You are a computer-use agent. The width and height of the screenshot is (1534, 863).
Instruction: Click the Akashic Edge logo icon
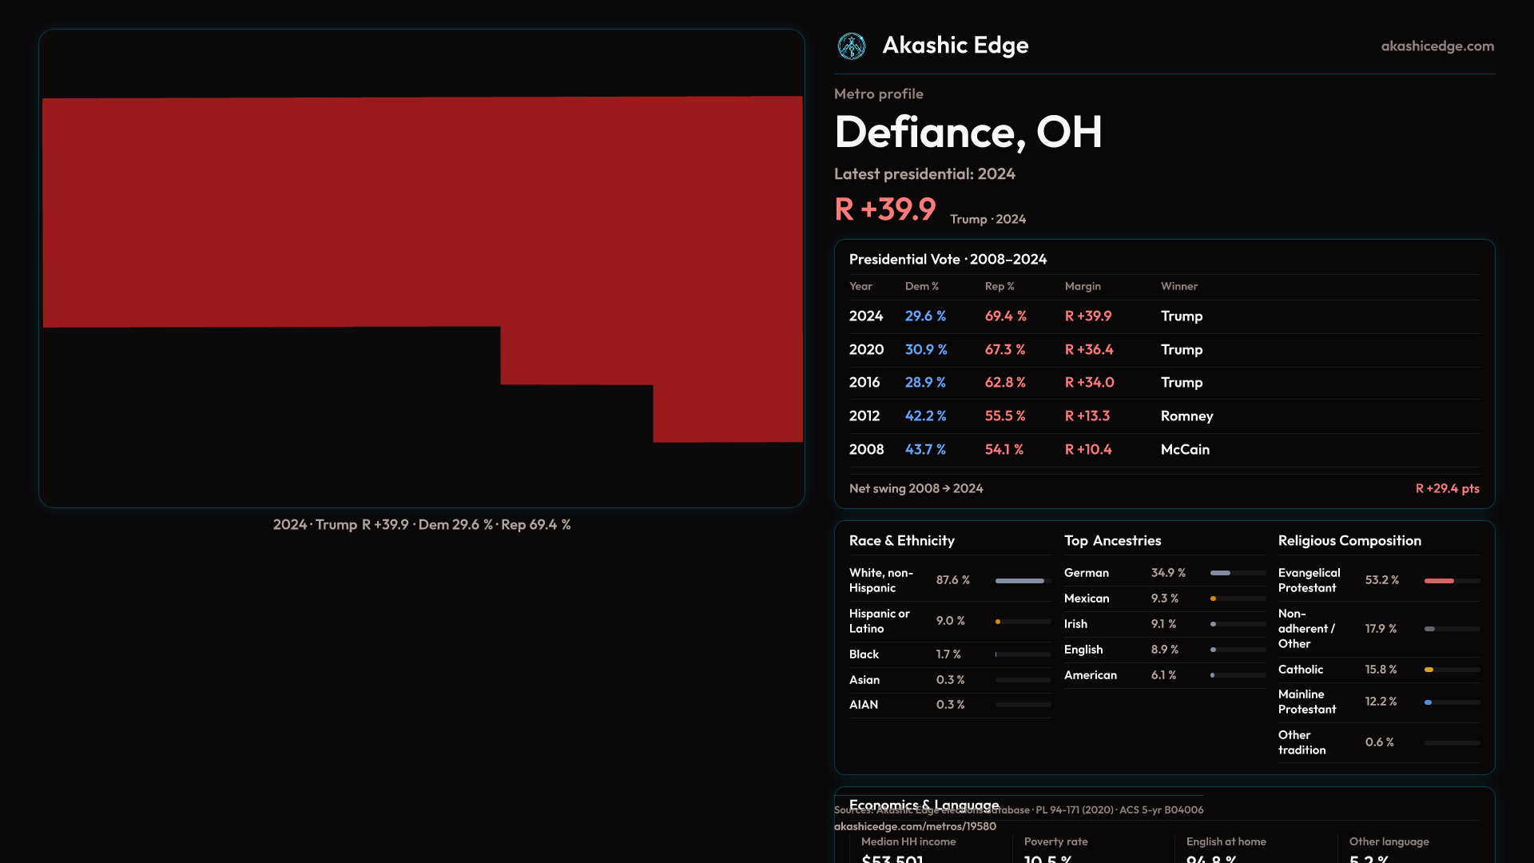coord(852,46)
